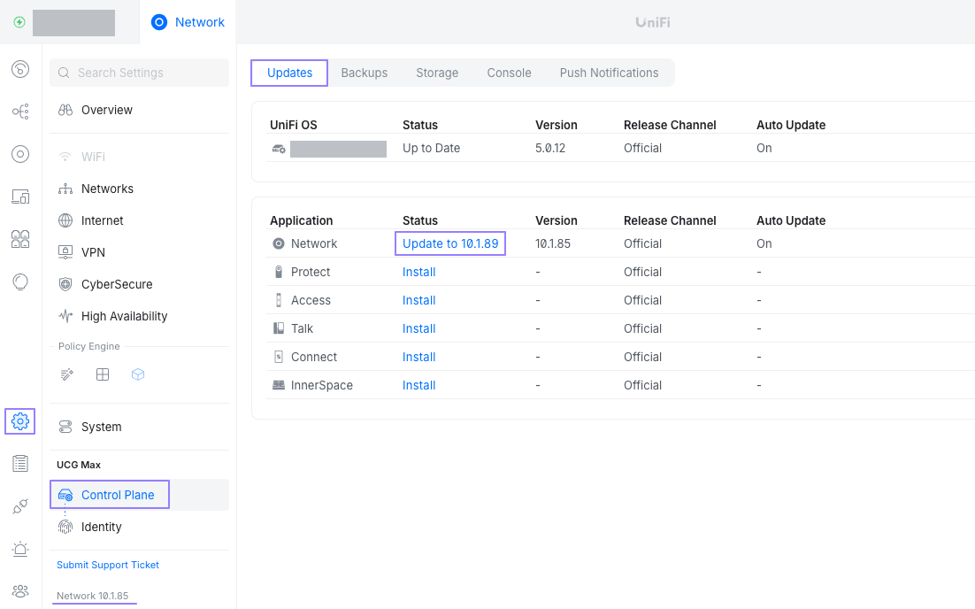
Task: Open Control Plane under UCG Max
Action: click(109, 494)
